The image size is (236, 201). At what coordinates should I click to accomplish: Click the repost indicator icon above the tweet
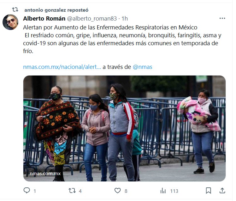coord(15,10)
